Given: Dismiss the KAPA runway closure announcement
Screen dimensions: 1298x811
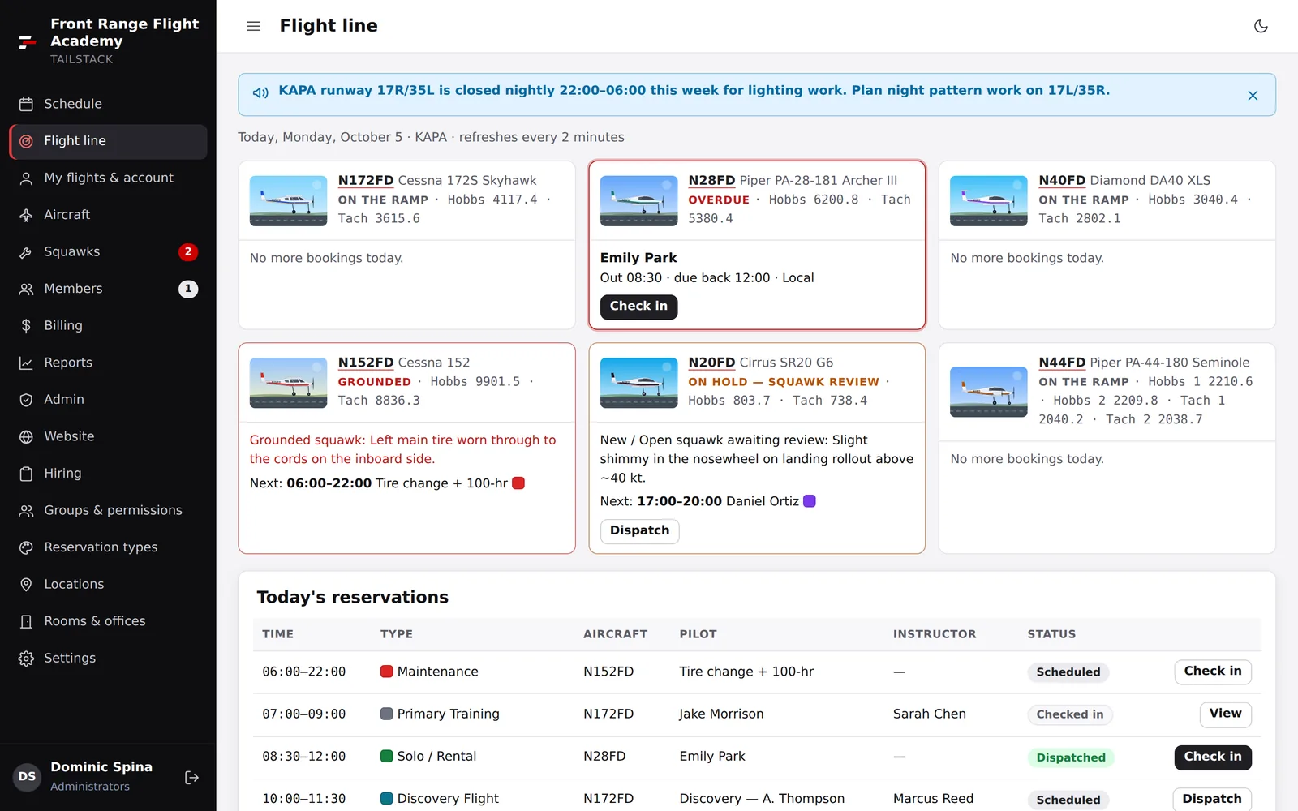Looking at the screenshot, I should point(1253,96).
